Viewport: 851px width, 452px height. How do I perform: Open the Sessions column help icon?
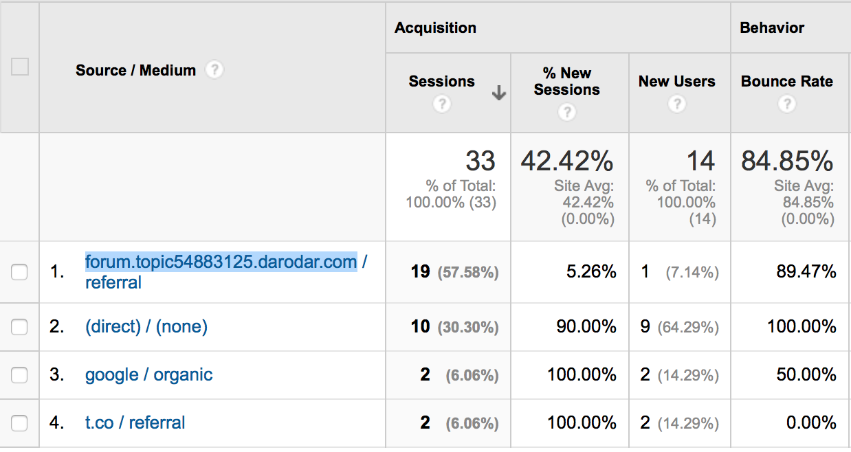(441, 104)
